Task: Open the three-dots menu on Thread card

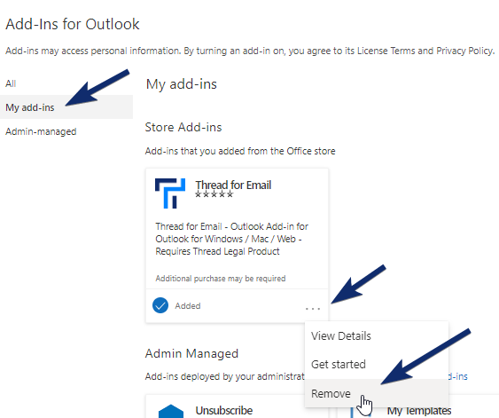Action: click(313, 309)
